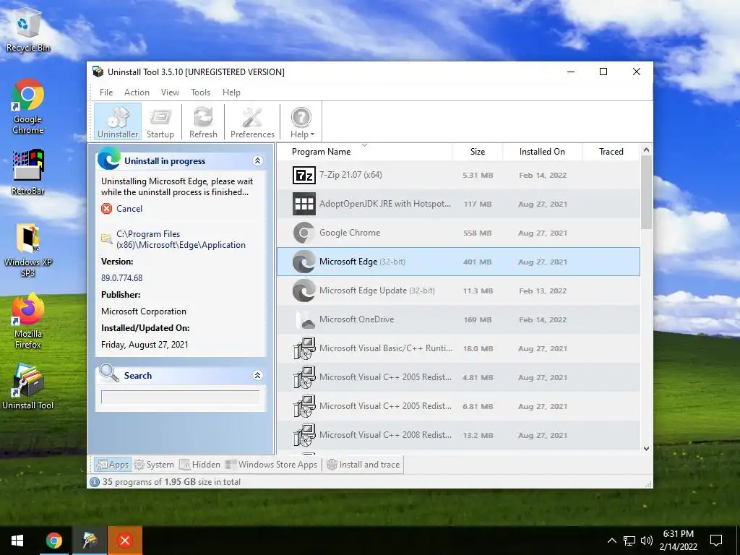This screenshot has height=555, width=740.
Task: Click the Windows XP SP3 desktop folder
Action: pos(28,250)
